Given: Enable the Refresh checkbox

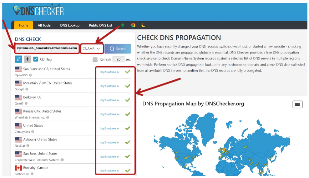Looking at the screenshot, I should pyautogui.click(x=95, y=59).
